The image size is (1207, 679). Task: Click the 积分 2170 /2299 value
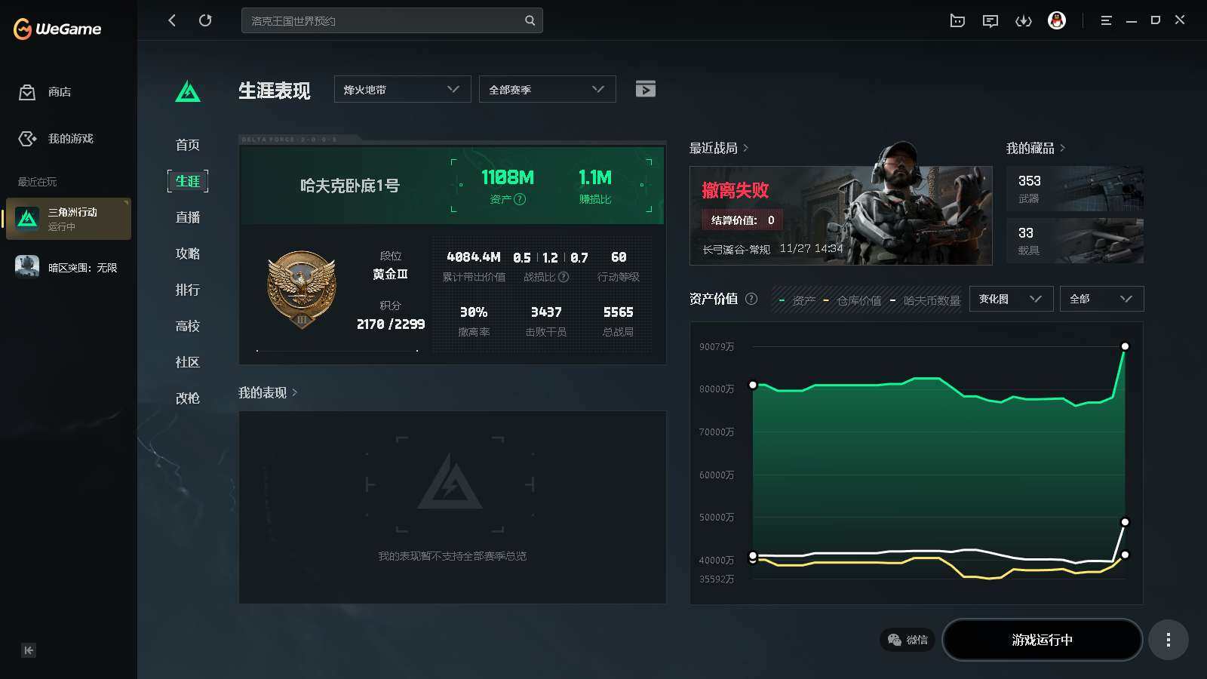[x=391, y=324]
